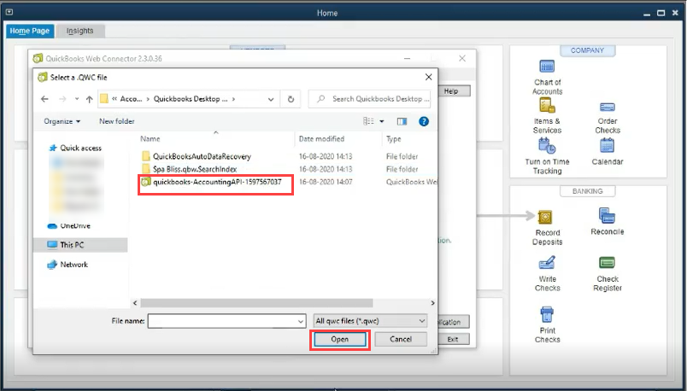Screen dimensions: 687x391
Task: Toggle the preview pane icon
Action: [402, 121]
